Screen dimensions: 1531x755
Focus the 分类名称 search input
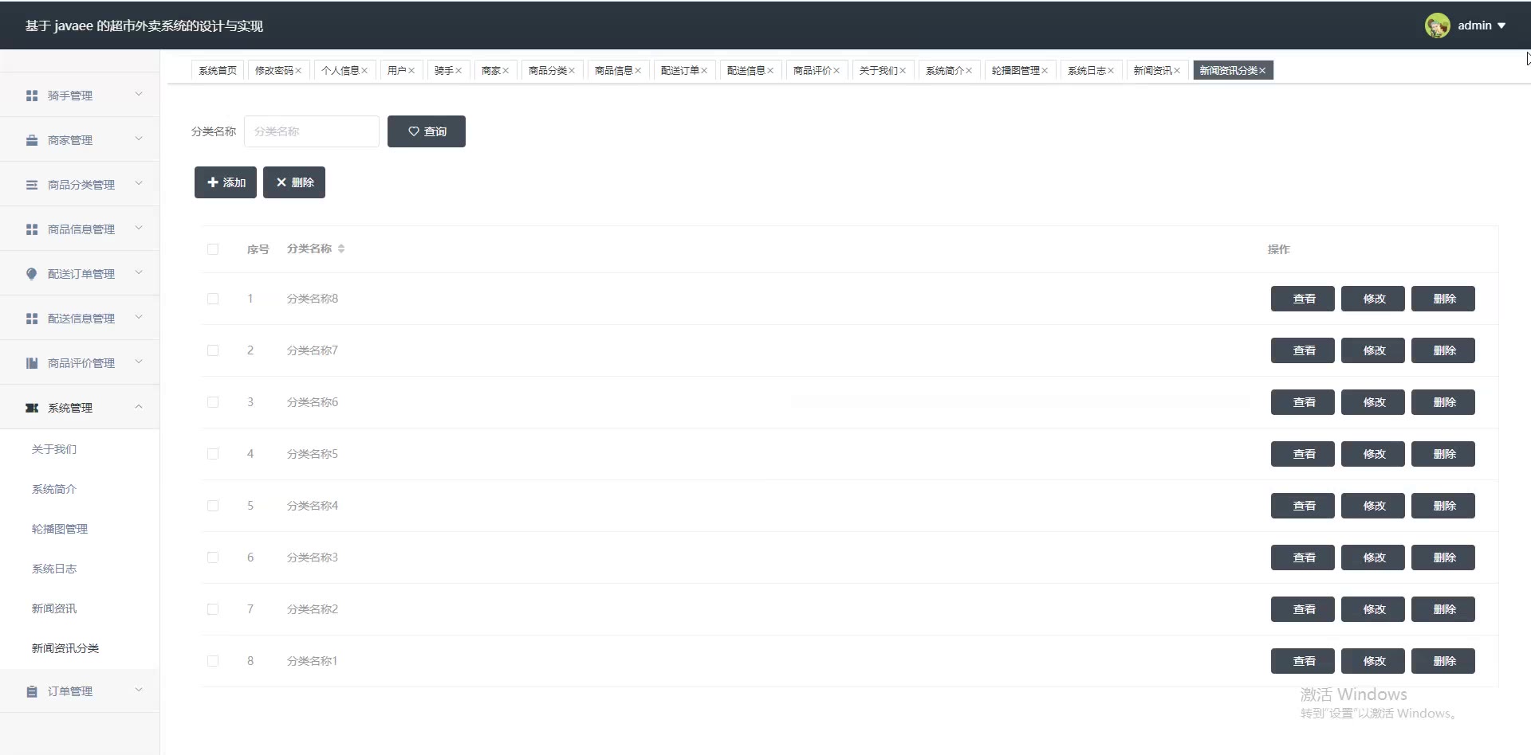[x=312, y=131]
